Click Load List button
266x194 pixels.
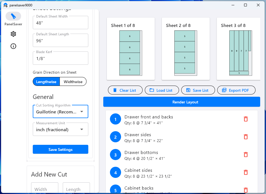click(x=162, y=90)
